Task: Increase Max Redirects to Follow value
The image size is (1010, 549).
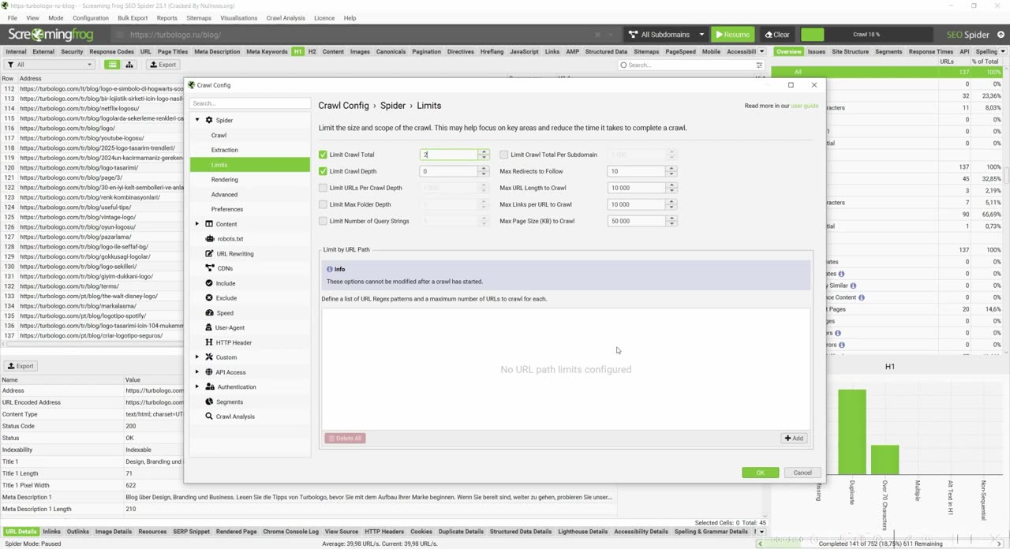Action: click(671, 169)
